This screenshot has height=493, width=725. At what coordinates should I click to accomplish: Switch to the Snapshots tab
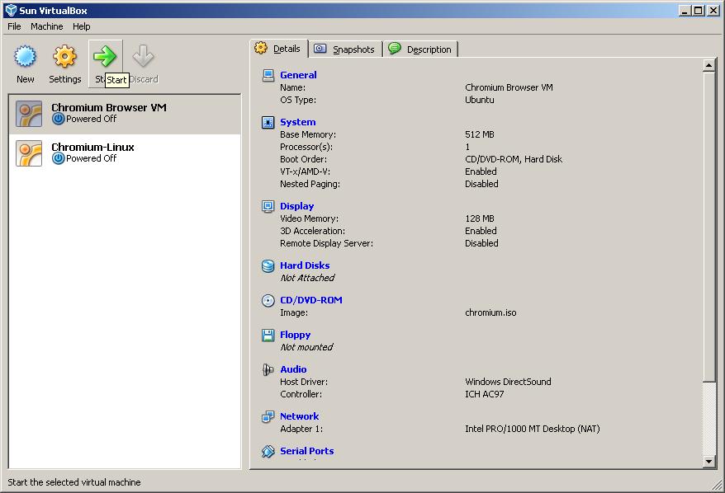345,49
